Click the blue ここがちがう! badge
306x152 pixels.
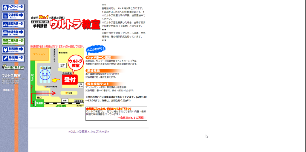point(95,49)
